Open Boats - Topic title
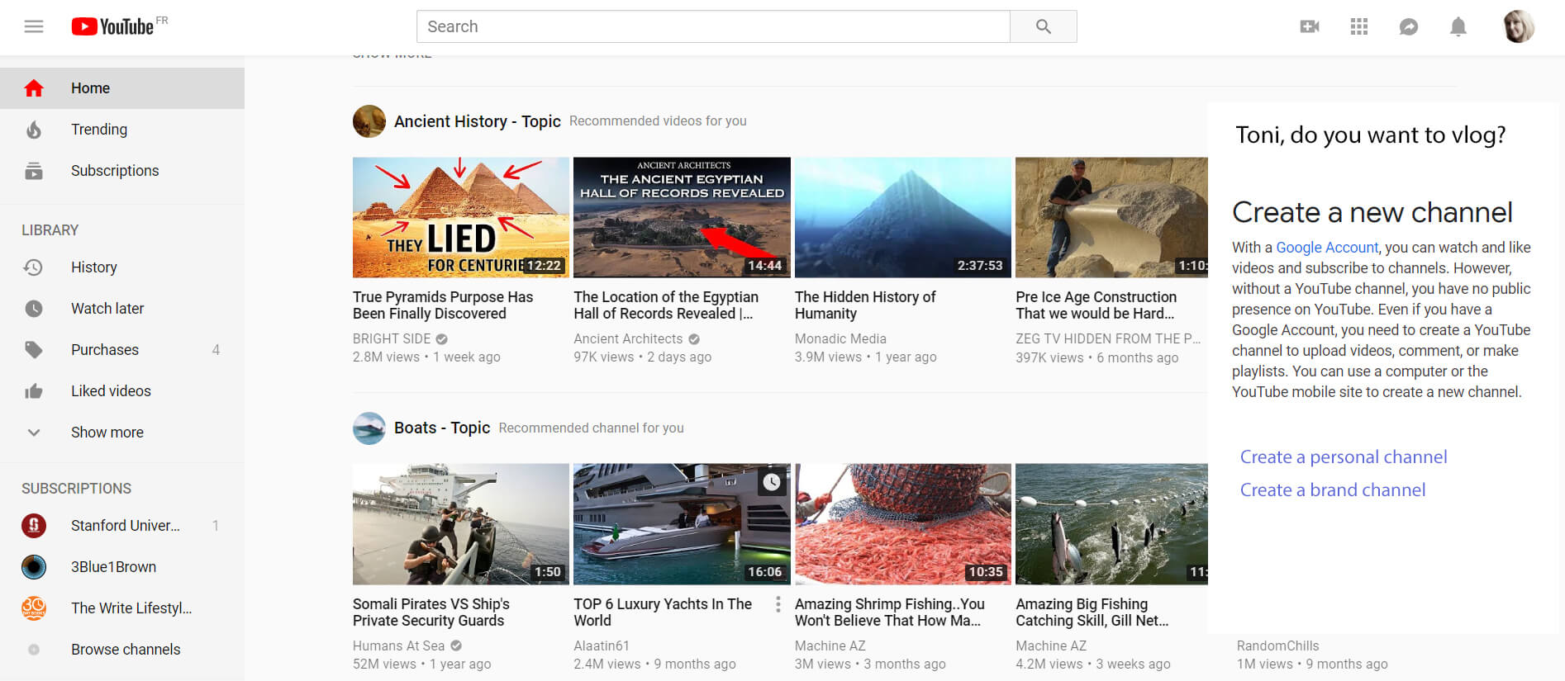1565x681 pixels. pyautogui.click(x=442, y=428)
